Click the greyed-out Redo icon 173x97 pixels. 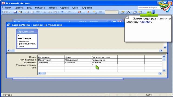pos(70,12)
